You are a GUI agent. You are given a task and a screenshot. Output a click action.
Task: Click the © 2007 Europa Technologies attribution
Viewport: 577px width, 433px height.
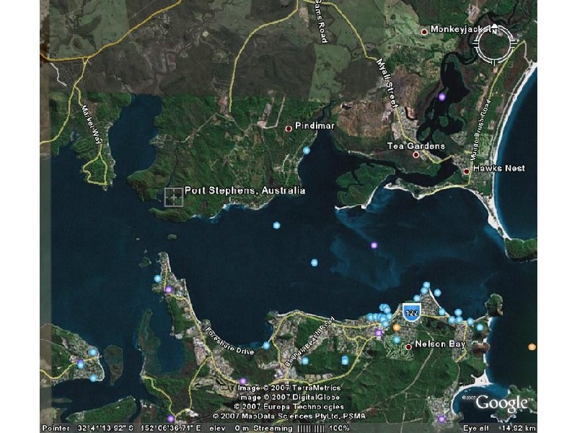coord(289,407)
